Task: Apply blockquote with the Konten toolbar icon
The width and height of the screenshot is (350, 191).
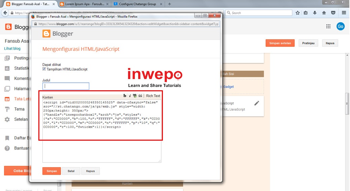Action: click(x=140, y=96)
